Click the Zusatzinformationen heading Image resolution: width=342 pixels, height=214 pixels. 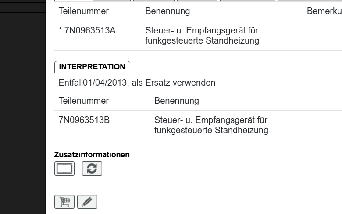92,155
